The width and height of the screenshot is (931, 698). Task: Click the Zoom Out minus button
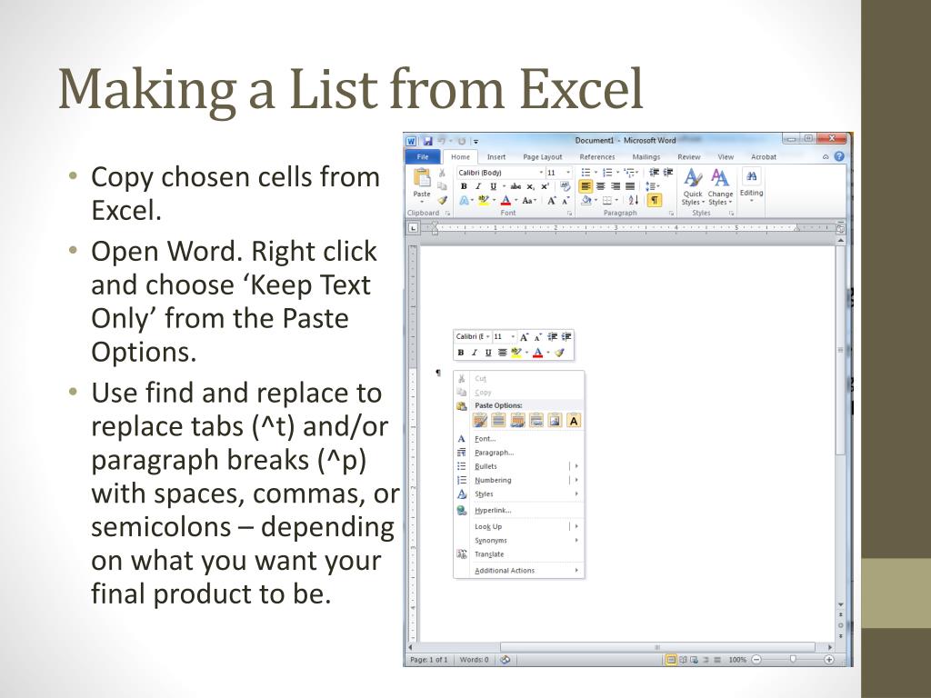[x=756, y=660]
